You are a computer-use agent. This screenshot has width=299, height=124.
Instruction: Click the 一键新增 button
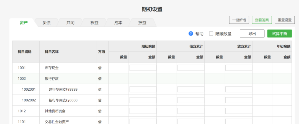pos(239,20)
